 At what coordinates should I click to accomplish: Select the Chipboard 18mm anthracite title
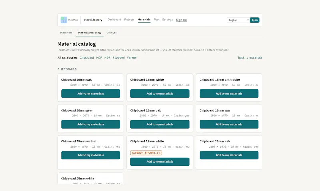tap(220, 79)
